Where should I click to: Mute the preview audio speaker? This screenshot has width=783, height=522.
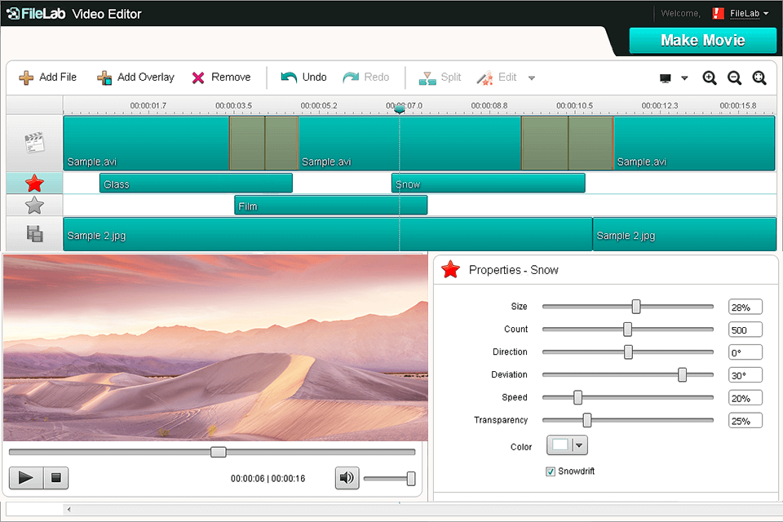pos(347,478)
